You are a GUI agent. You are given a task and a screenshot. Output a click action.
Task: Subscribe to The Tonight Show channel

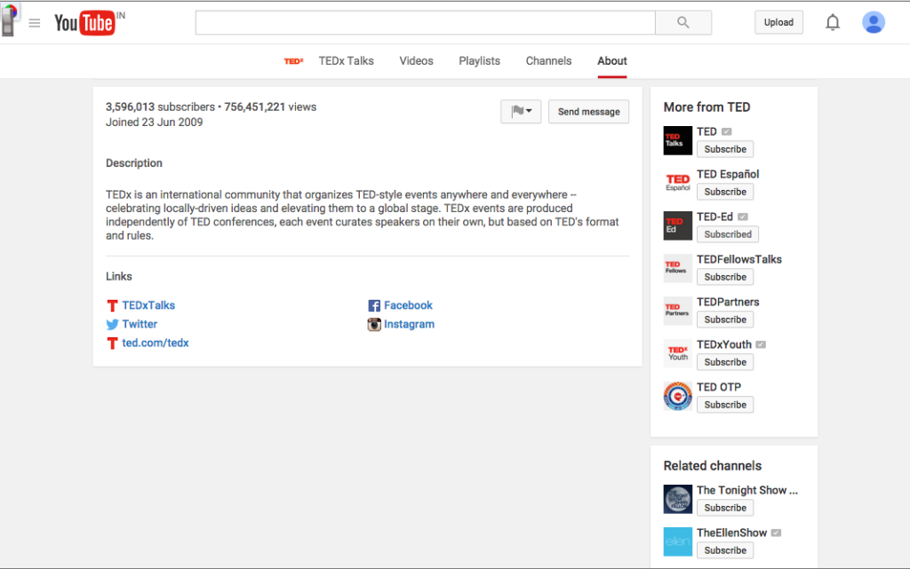click(x=725, y=508)
